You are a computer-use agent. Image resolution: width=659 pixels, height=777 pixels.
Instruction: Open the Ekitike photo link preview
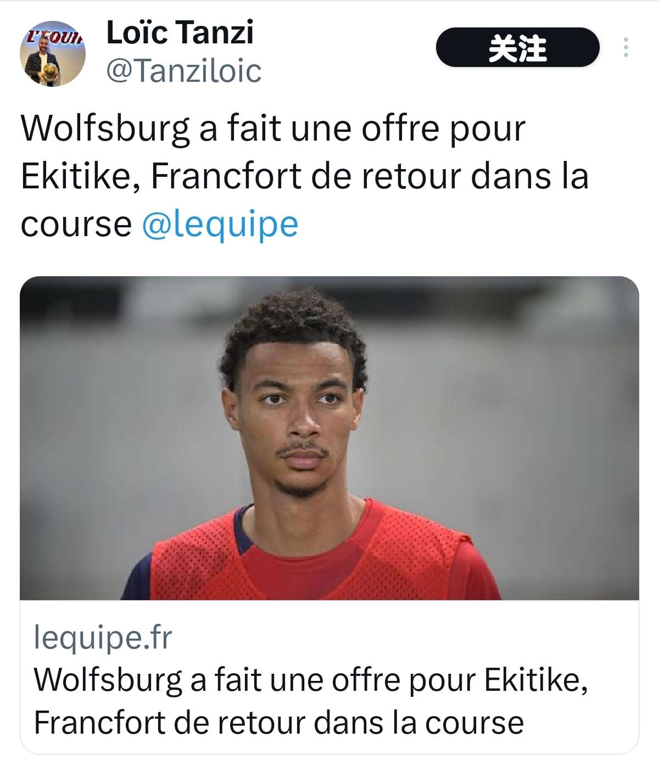[x=329, y=438]
